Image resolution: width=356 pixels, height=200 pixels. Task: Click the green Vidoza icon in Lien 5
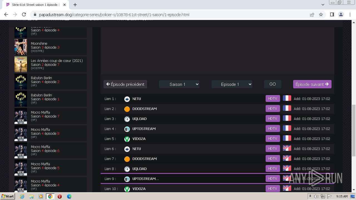[x=127, y=139]
